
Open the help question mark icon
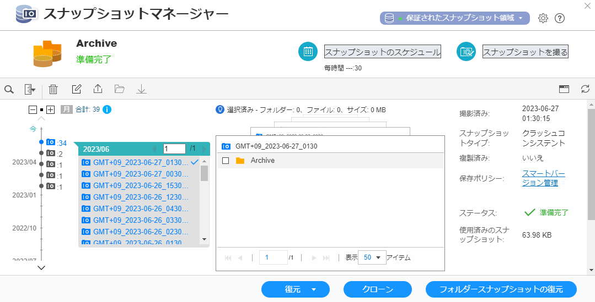559,18
